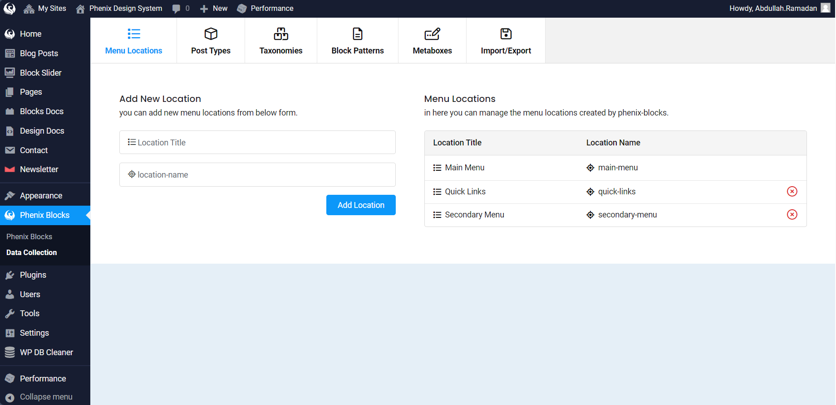
Task: Open Performance in the sidebar
Action: 43,378
